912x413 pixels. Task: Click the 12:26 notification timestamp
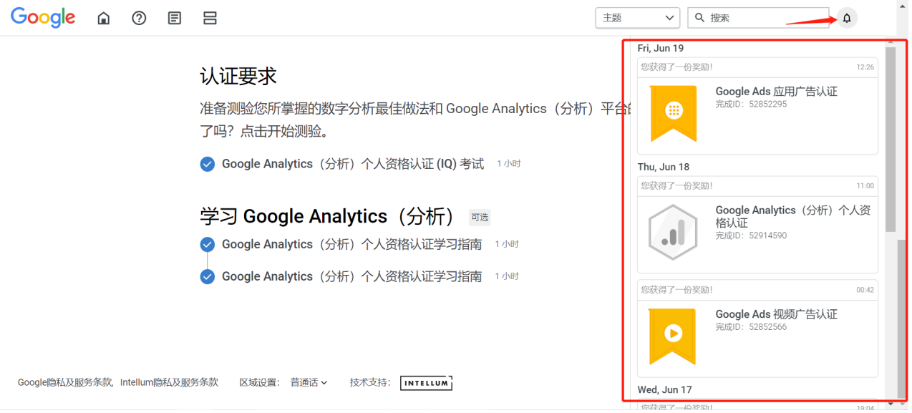click(865, 67)
